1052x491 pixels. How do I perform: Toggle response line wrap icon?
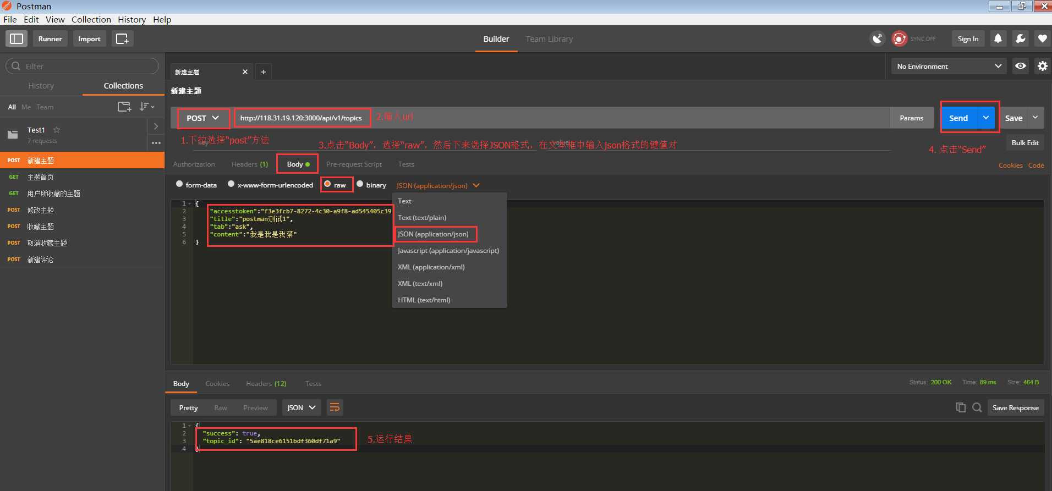[335, 407]
